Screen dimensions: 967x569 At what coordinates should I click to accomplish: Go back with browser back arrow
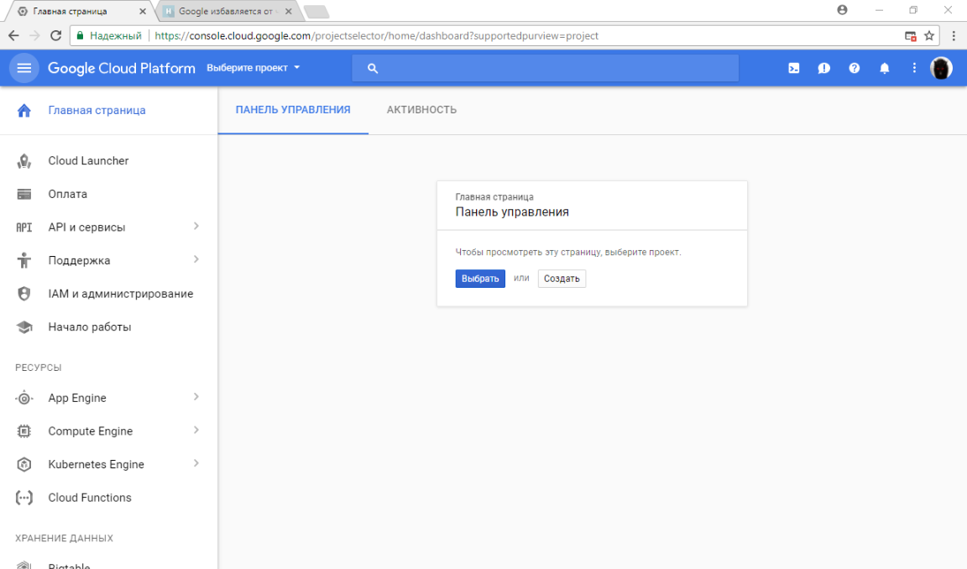[13, 36]
